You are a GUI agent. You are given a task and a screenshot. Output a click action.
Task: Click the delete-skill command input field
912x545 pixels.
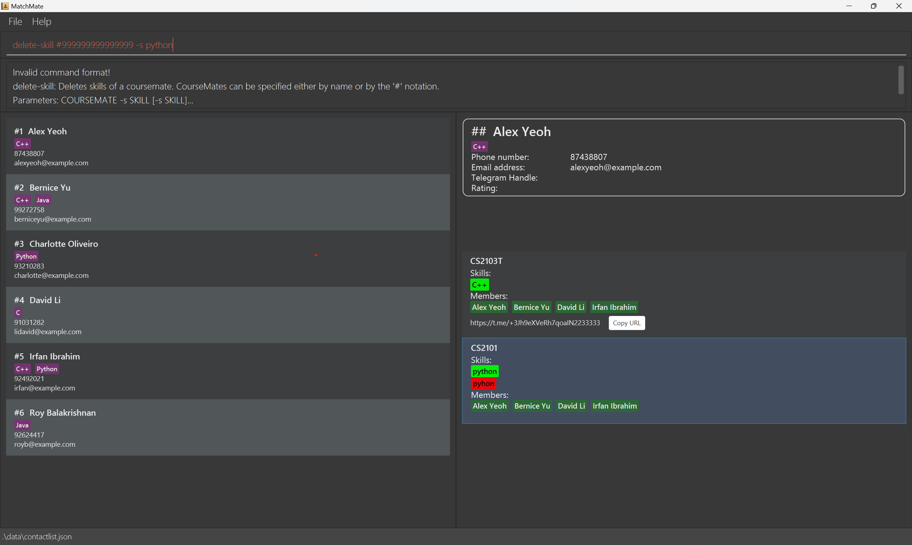tap(455, 45)
